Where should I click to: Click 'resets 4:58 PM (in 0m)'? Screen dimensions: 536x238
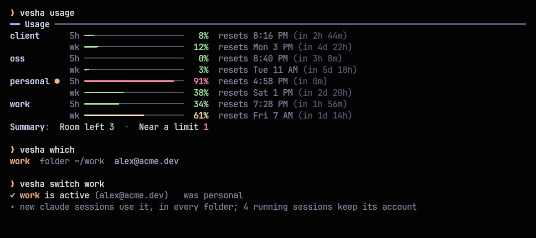click(273, 81)
